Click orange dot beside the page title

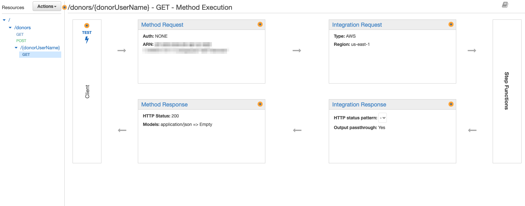pyautogui.click(x=65, y=8)
